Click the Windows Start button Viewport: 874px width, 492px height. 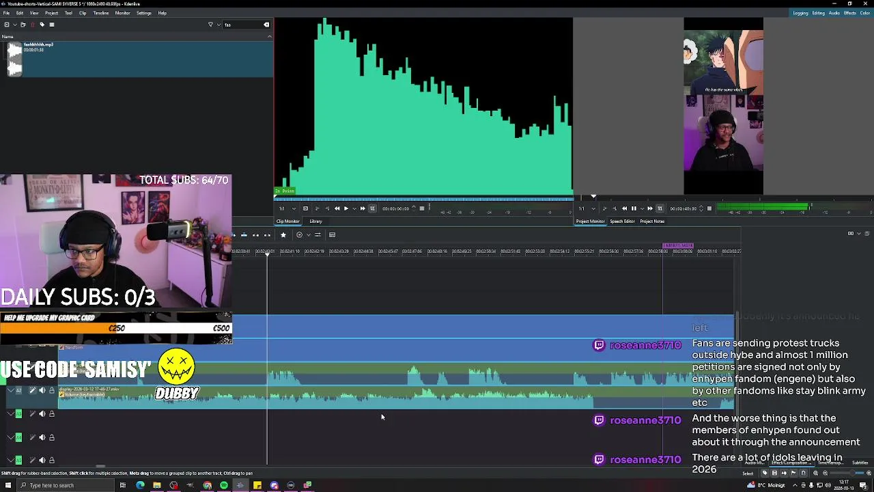(x=8, y=485)
